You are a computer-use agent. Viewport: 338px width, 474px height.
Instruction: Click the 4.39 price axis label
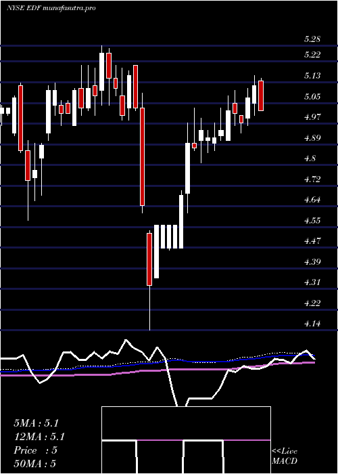[312, 262]
